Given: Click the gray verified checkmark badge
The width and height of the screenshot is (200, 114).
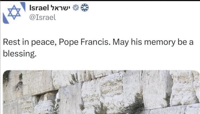Looking at the screenshot, I should coord(75,8).
